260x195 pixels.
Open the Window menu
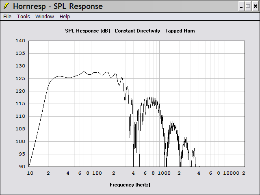tap(45, 17)
